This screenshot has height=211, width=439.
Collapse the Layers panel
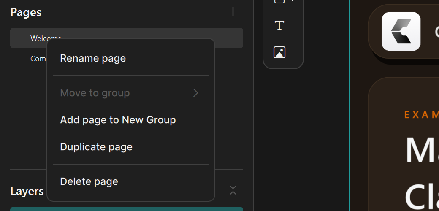coord(233,190)
